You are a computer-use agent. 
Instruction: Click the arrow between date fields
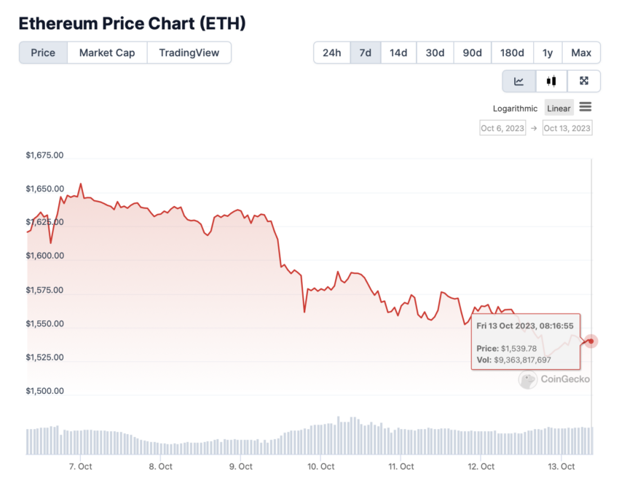534,128
